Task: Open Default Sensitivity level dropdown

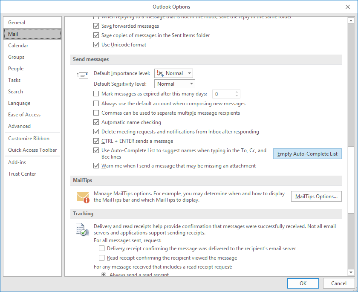Action: pyautogui.click(x=175, y=84)
